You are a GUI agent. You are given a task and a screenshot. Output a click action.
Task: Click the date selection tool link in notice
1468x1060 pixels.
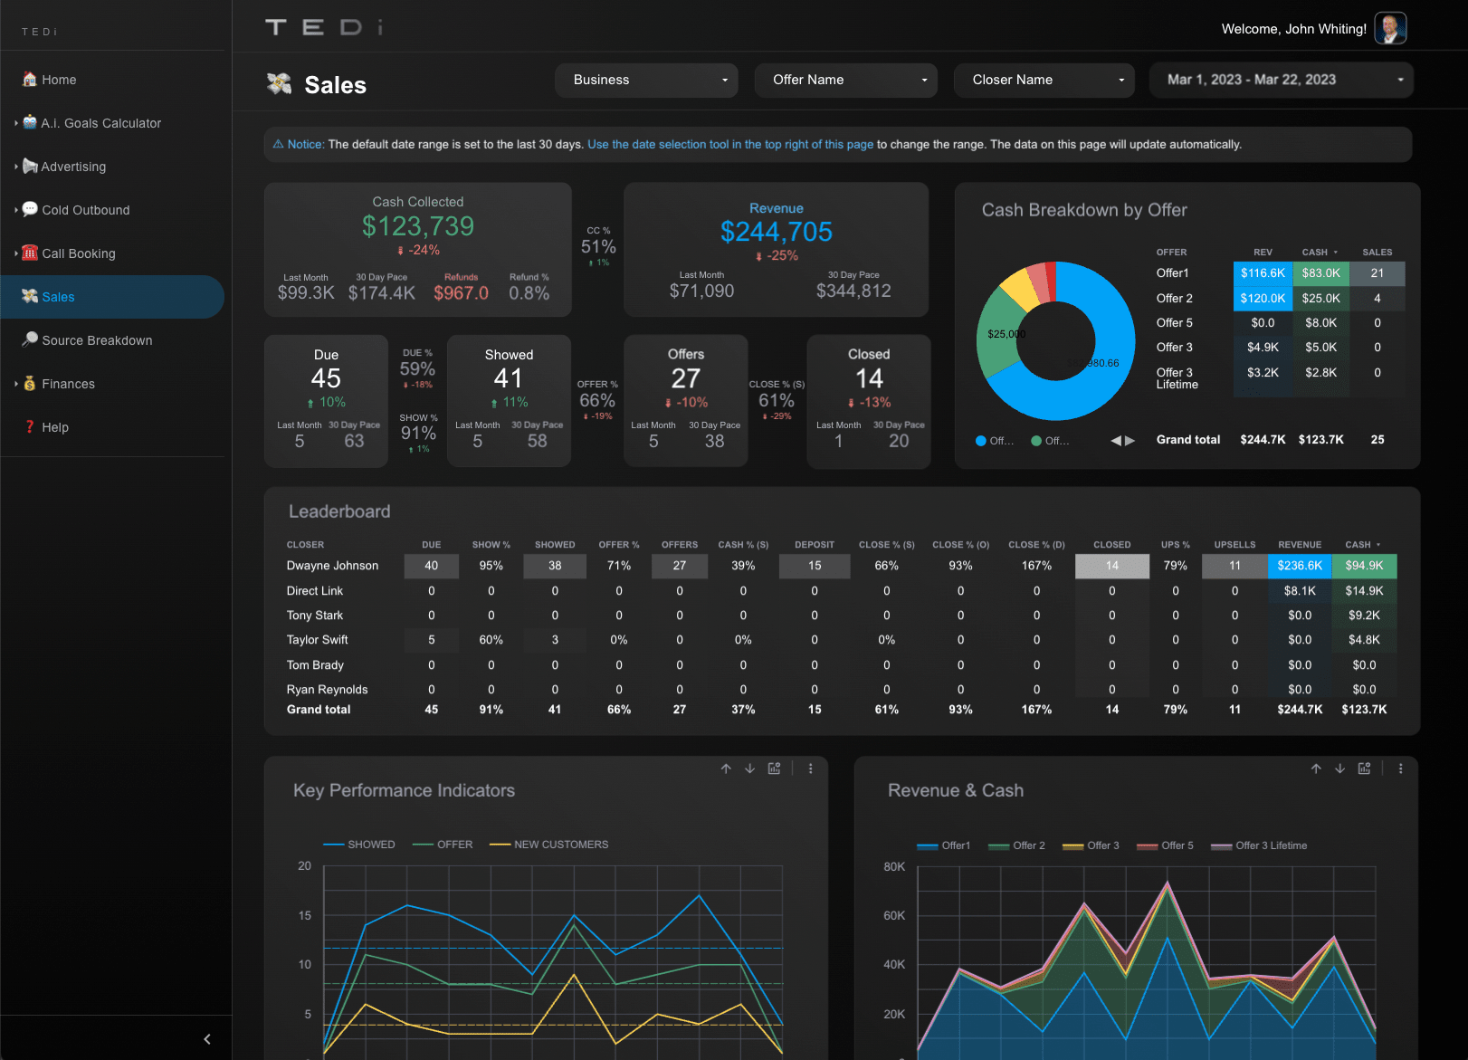pyautogui.click(x=730, y=144)
